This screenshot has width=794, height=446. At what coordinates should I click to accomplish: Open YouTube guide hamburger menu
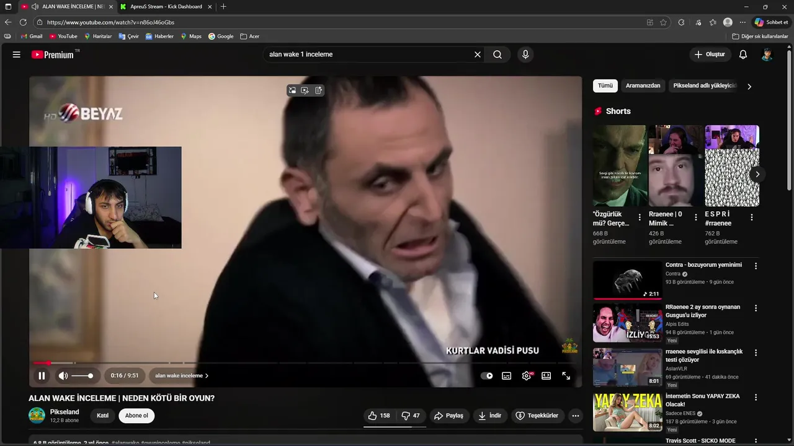click(17, 55)
